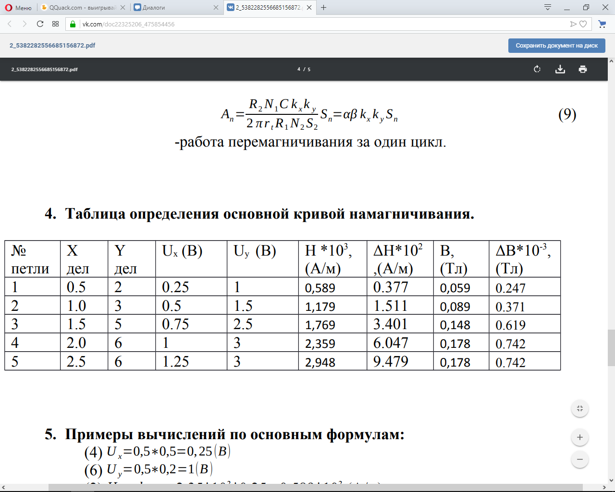The image size is (615, 492).
Task: Click the formula line (6) Uy=0,5*0,2
Action: pos(148,469)
